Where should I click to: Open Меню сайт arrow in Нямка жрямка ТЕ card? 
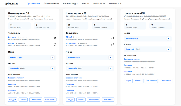click(x=110, y=68)
